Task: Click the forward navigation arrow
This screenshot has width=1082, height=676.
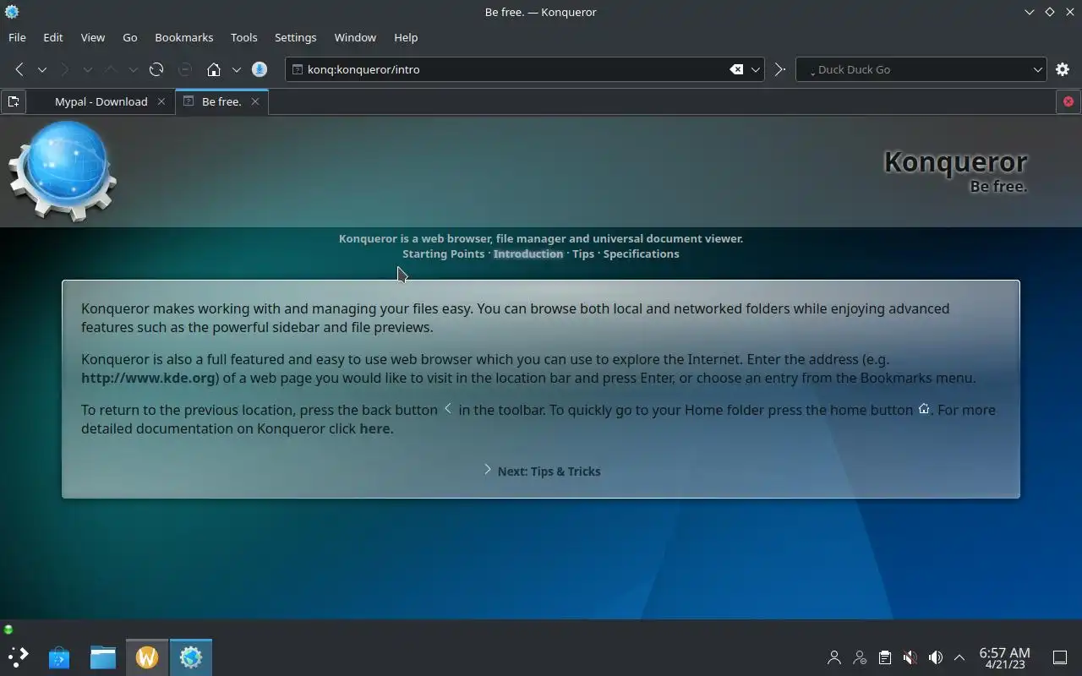Action: click(65, 69)
